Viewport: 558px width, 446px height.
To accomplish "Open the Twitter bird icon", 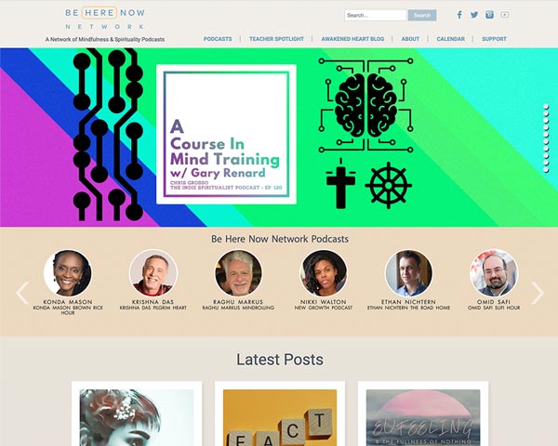I will pyautogui.click(x=474, y=15).
